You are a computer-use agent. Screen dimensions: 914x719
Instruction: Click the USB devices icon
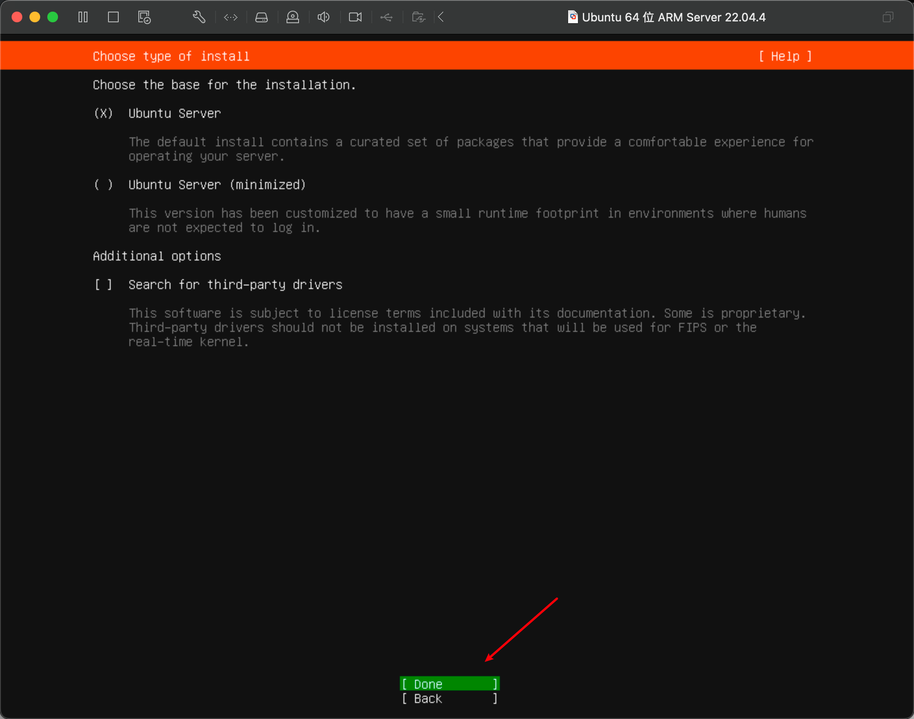(386, 17)
